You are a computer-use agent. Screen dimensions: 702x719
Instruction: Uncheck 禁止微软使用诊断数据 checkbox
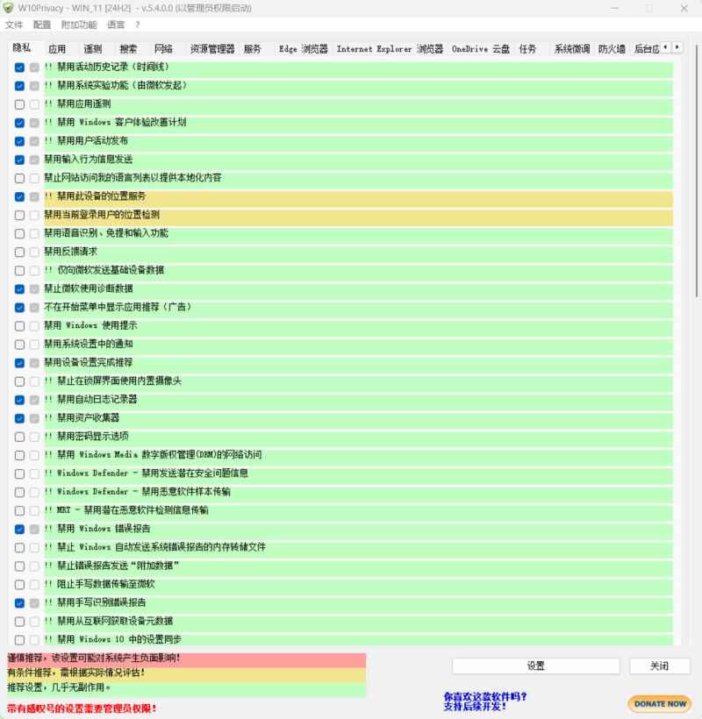click(x=19, y=288)
